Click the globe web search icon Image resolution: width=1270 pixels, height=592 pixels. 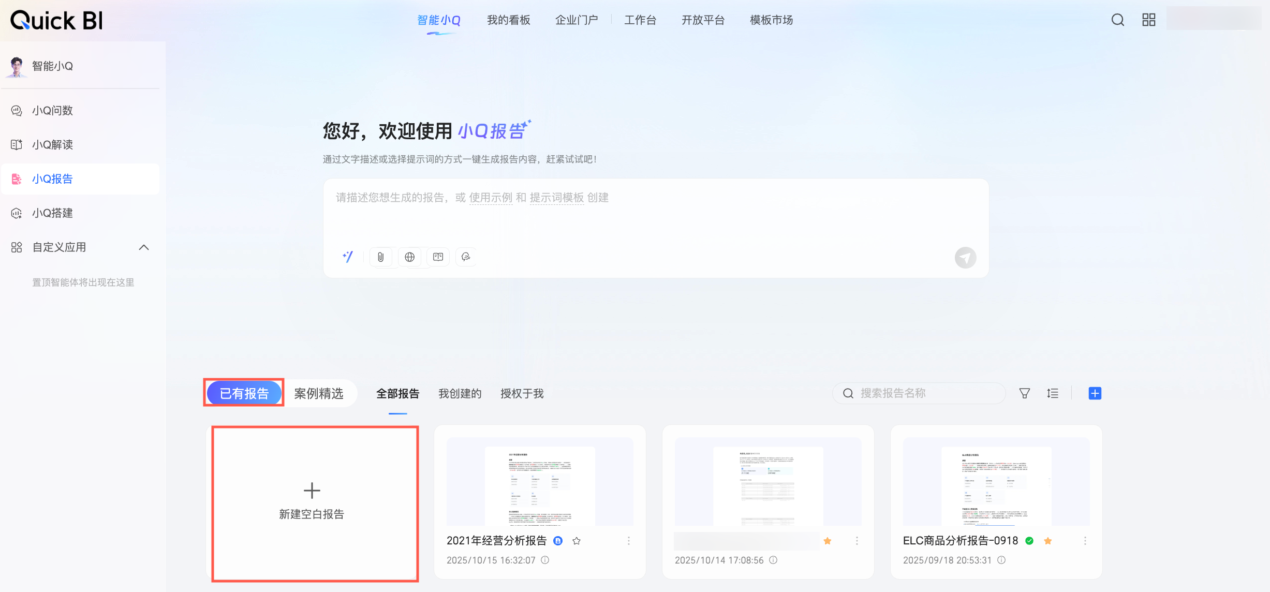click(x=409, y=257)
